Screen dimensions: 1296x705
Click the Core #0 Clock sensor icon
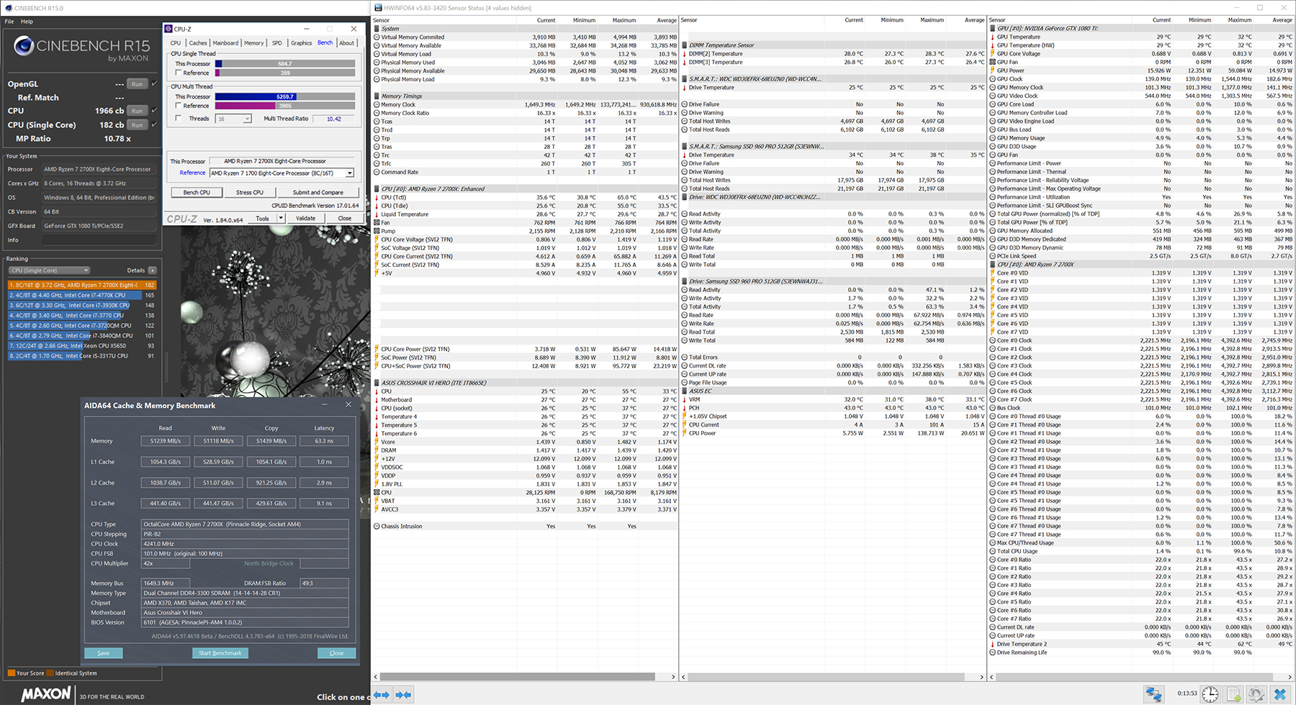coord(993,340)
